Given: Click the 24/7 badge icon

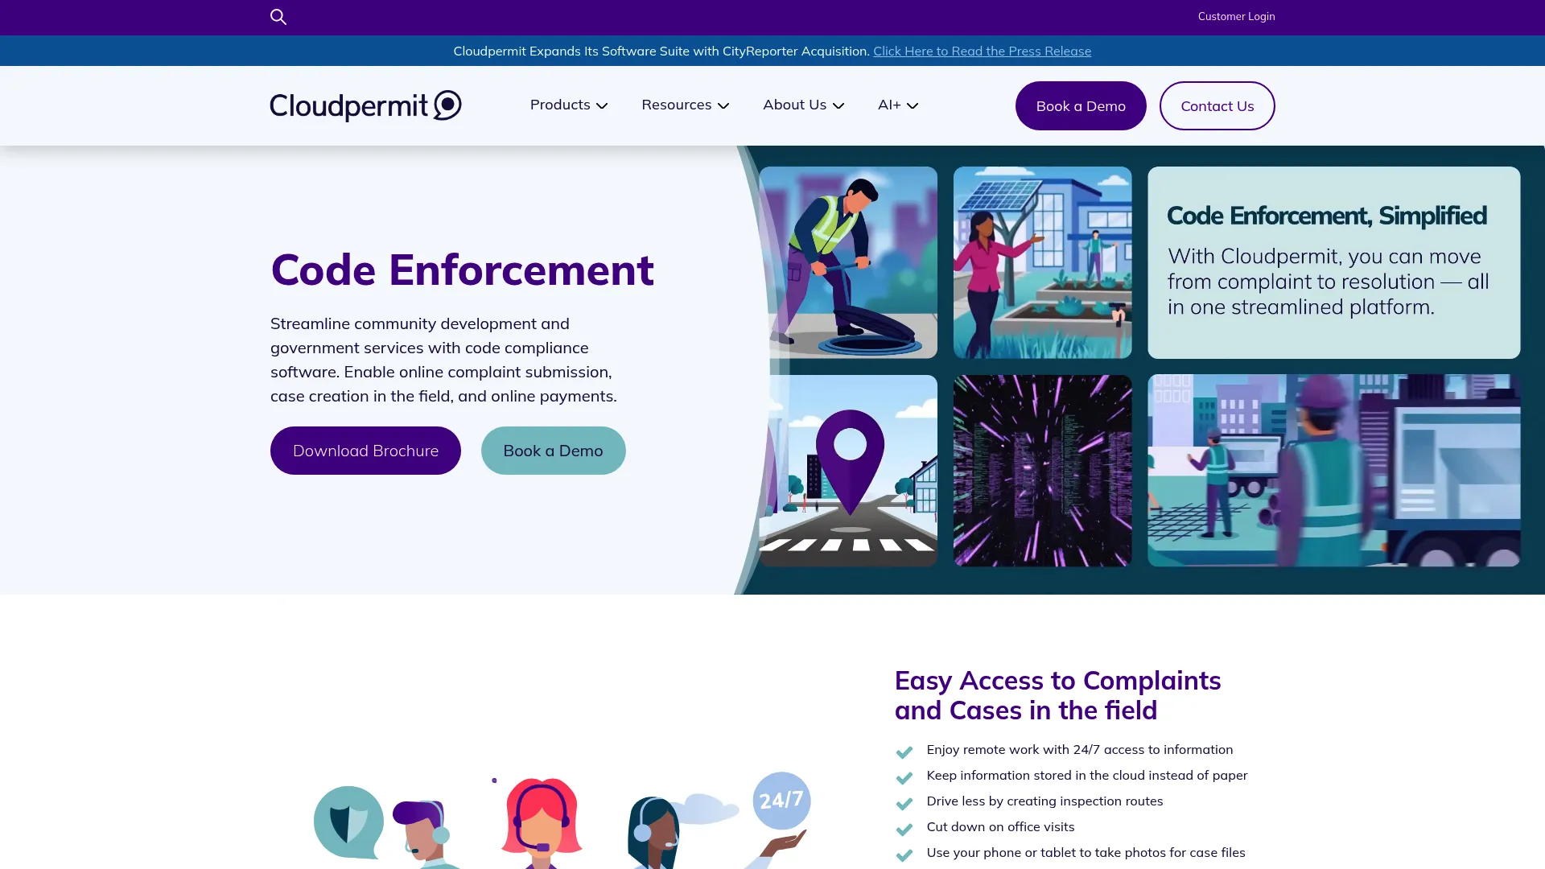Looking at the screenshot, I should (781, 801).
